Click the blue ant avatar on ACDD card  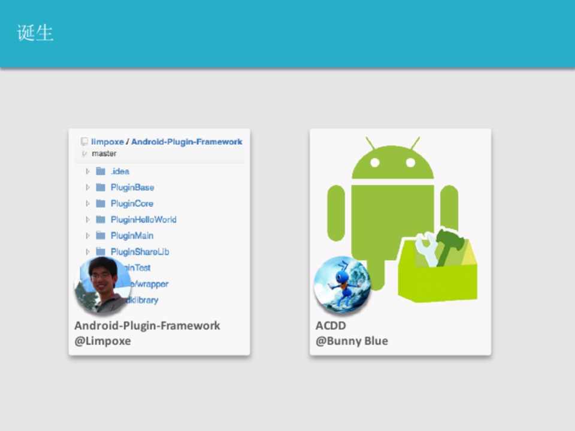click(342, 284)
